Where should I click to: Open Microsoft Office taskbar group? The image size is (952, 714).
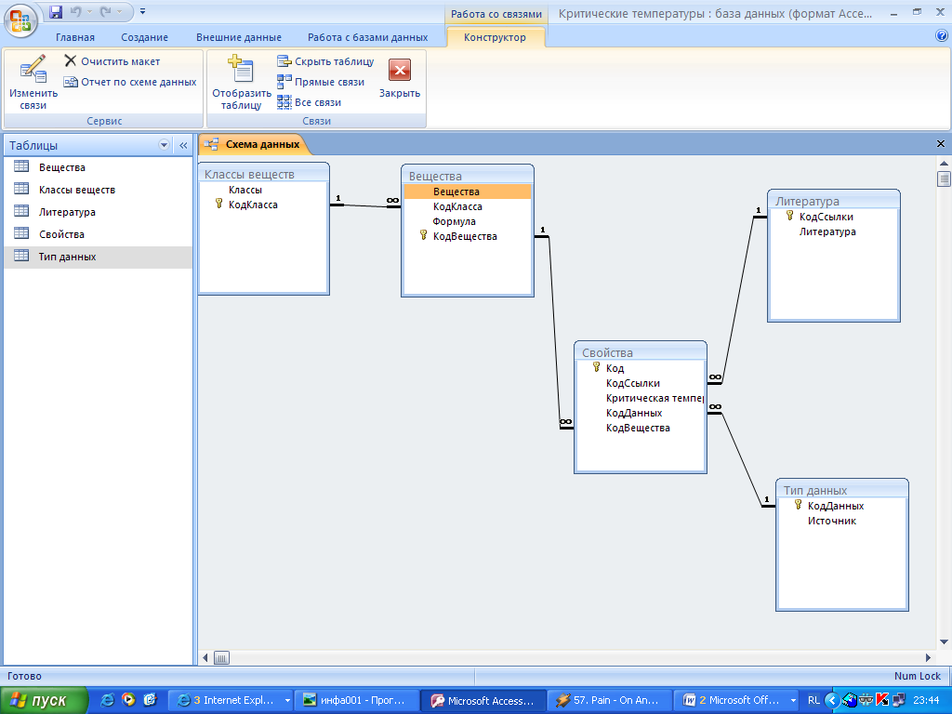pyautogui.click(x=737, y=700)
